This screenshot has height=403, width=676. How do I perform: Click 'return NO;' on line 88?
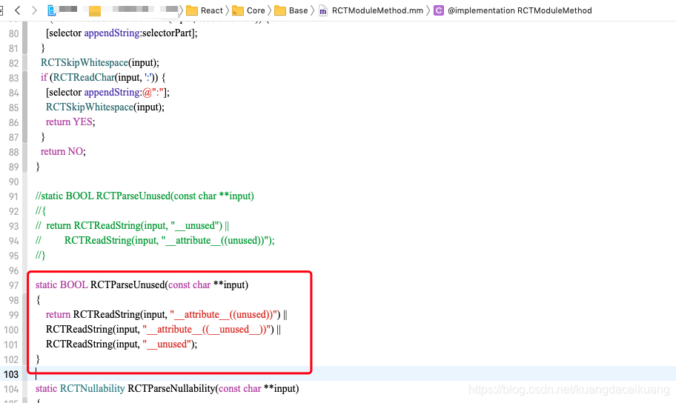click(63, 152)
